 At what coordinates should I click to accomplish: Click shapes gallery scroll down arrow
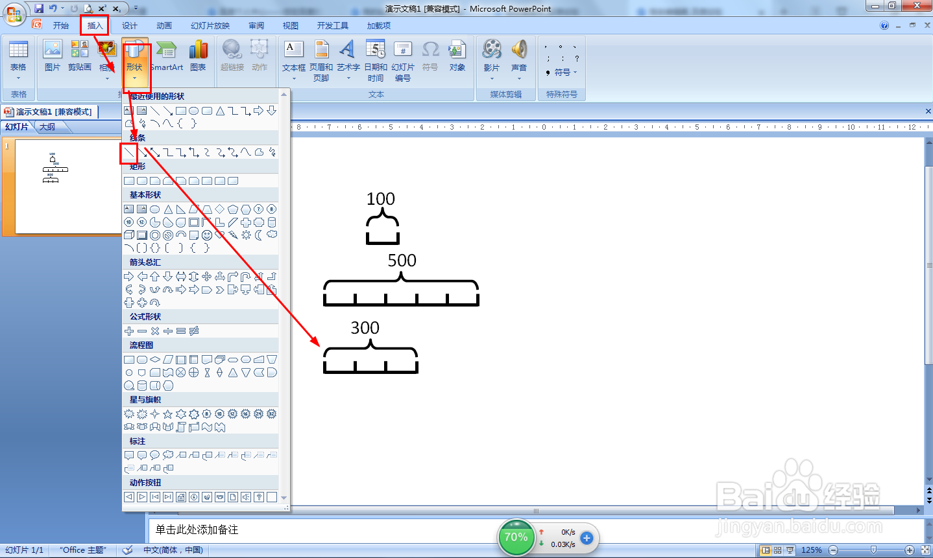click(284, 498)
